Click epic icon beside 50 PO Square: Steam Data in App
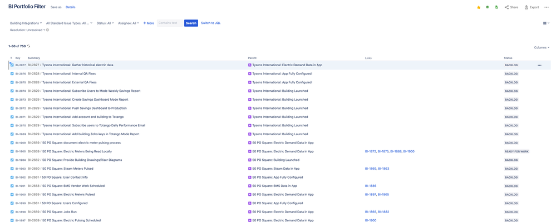The width and height of the screenshot is (556, 222). (x=250, y=169)
